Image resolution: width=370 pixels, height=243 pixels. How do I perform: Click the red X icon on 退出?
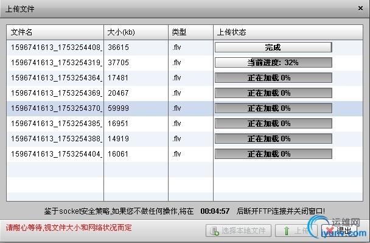pyautogui.click(x=330, y=230)
